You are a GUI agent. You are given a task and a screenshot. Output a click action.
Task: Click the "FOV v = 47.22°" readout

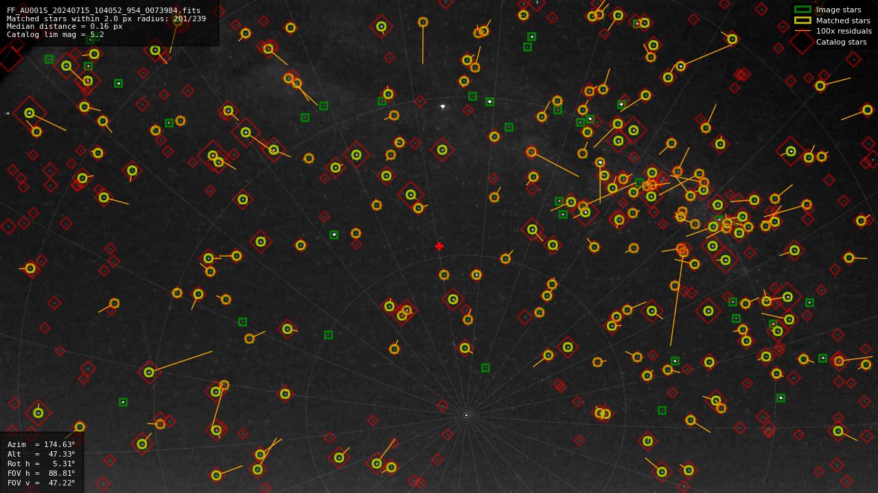click(x=41, y=483)
